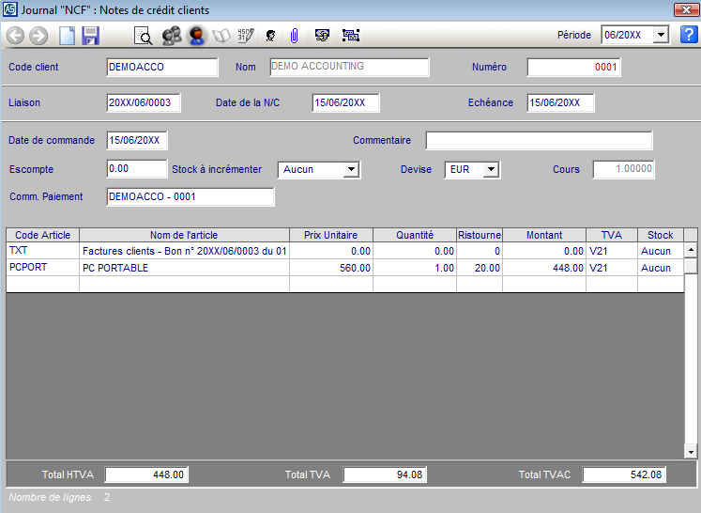701x513 pixels.
Task: Click the numbers-and-pencil icon
Action: click(246, 36)
